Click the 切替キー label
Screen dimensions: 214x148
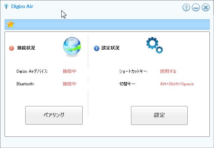[x=127, y=84]
